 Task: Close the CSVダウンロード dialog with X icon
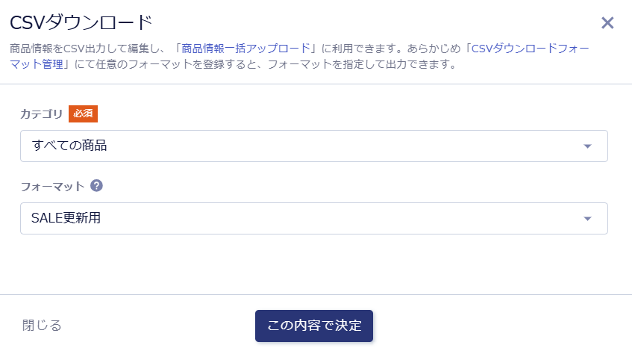607,22
